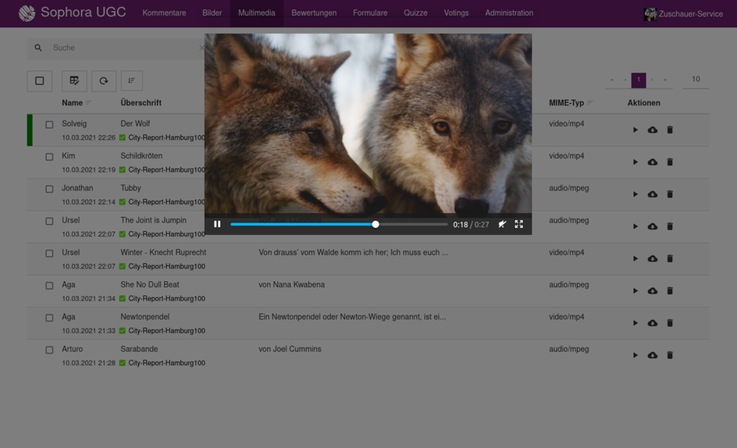Screen dimensions: 737x448
Task: Play She No Dull Beat audio
Action: pyautogui.click(x=635, y=291)
